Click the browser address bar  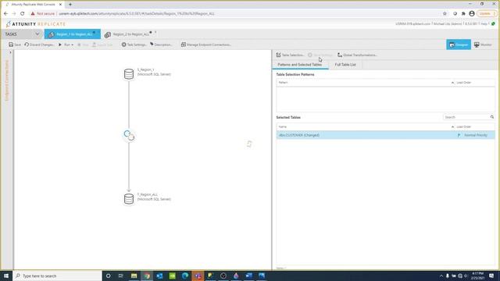point(248,14)
